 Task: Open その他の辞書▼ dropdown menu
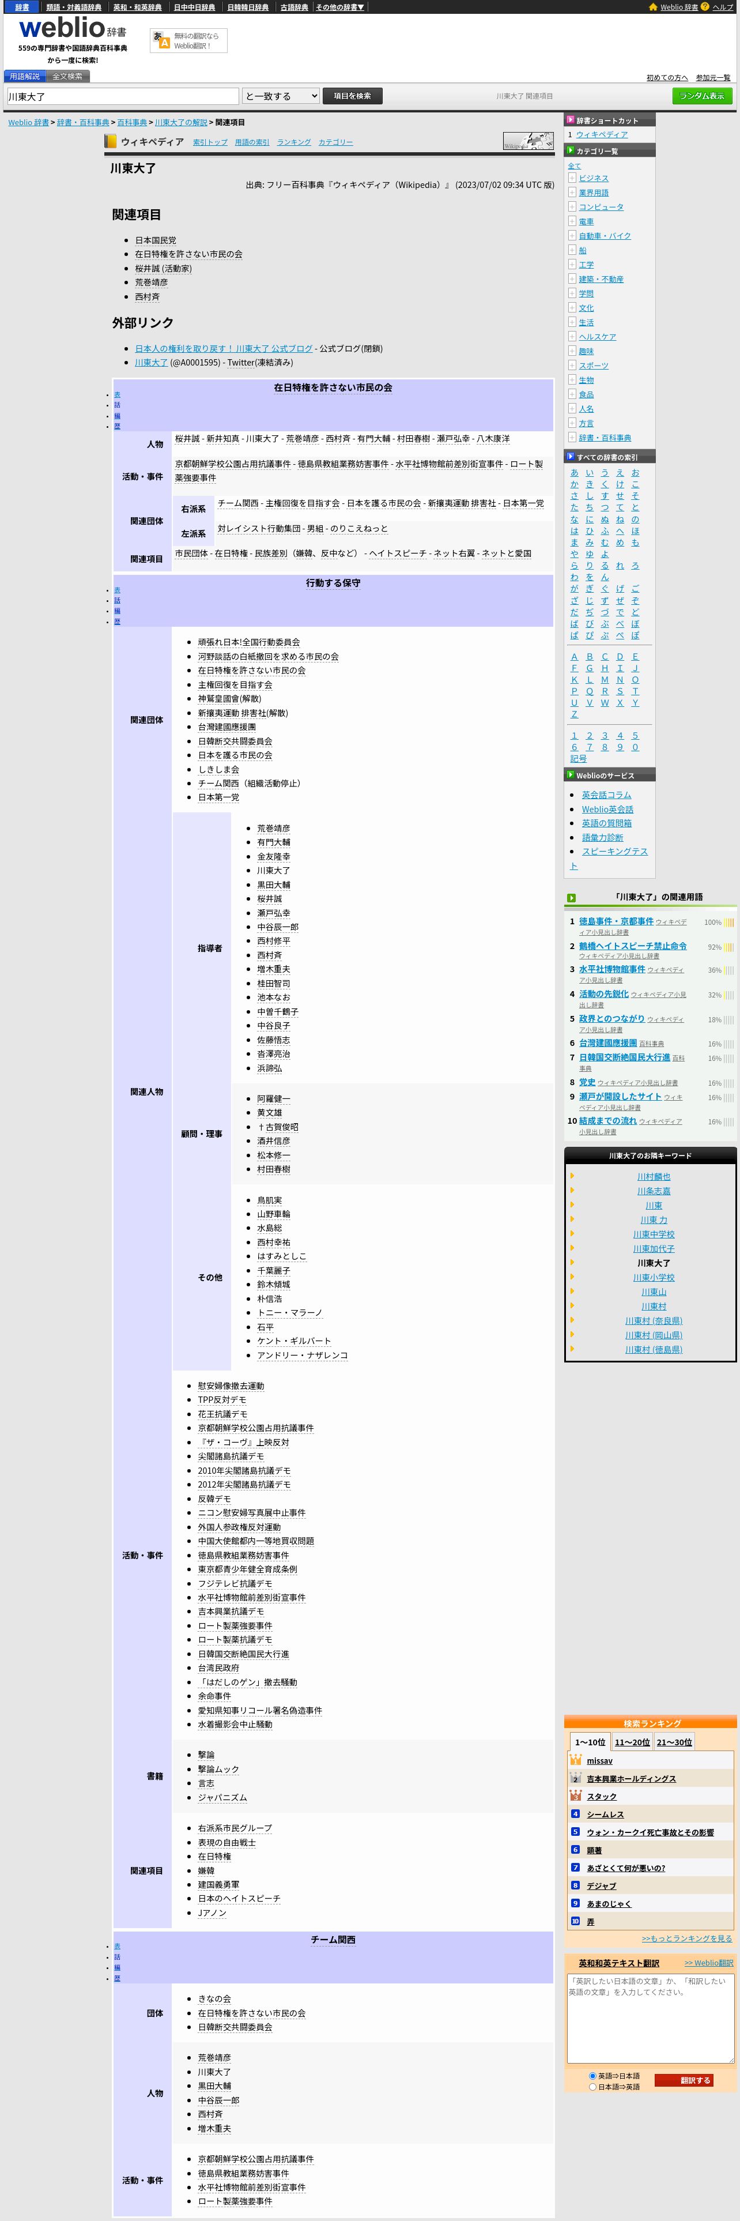click(340, 7)
